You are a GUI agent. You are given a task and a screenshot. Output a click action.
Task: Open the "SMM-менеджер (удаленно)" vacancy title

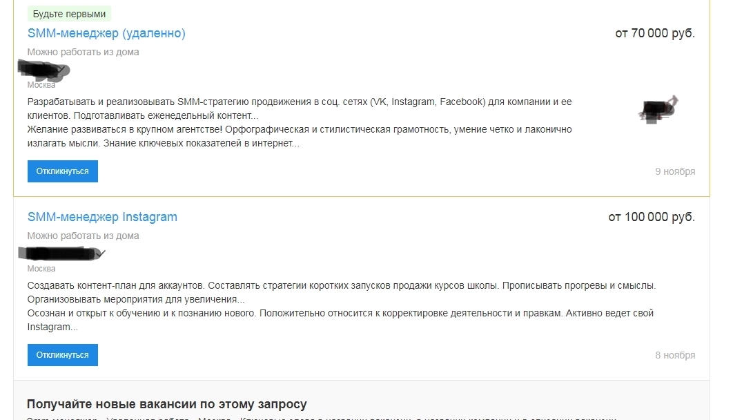tap(106, 33)
